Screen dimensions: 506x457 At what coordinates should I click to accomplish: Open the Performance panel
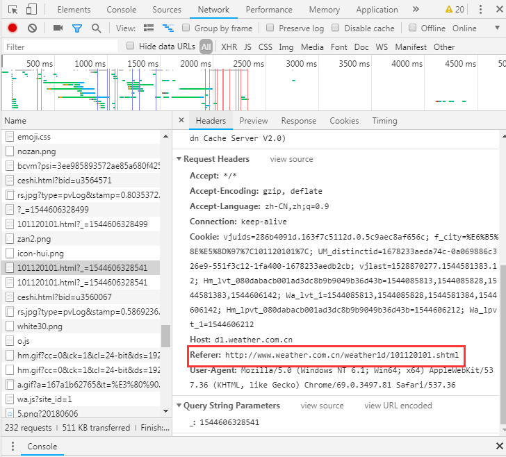click(x=269, y=10)
